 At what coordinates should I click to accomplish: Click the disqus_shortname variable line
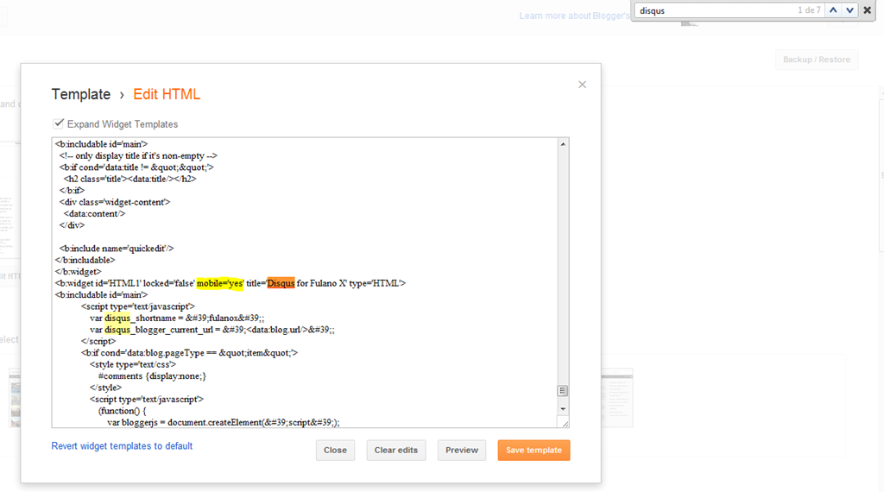click(x=177, y=319)
